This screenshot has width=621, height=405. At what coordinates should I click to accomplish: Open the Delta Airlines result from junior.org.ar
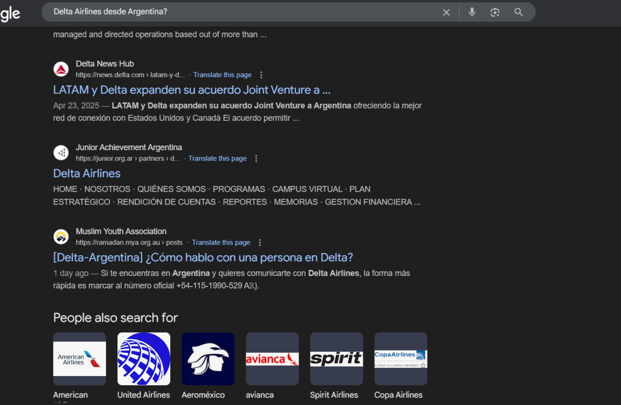pyautogui.click(x=87, y=173)
